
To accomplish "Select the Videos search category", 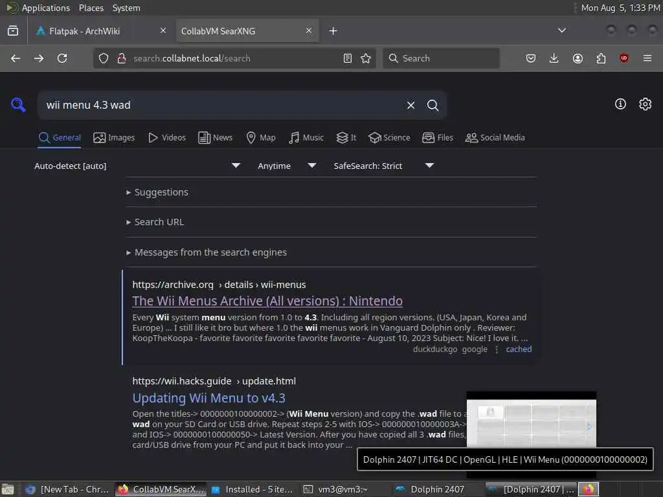I will (167, 138).
